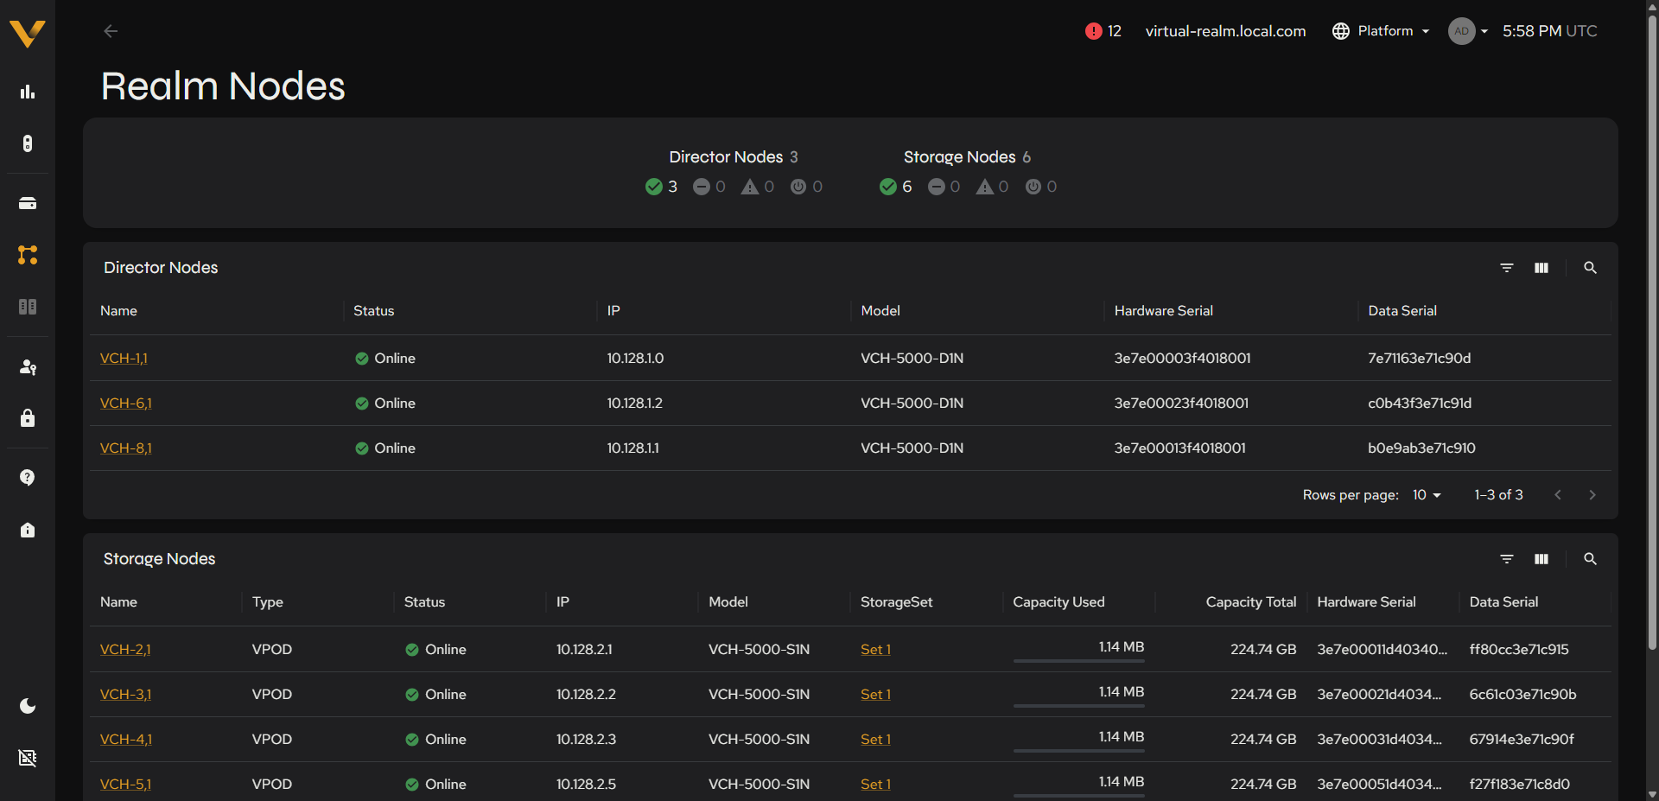Open storage node VCH-2,1 link
The image size is (1659, 801).
coord(125,650)
